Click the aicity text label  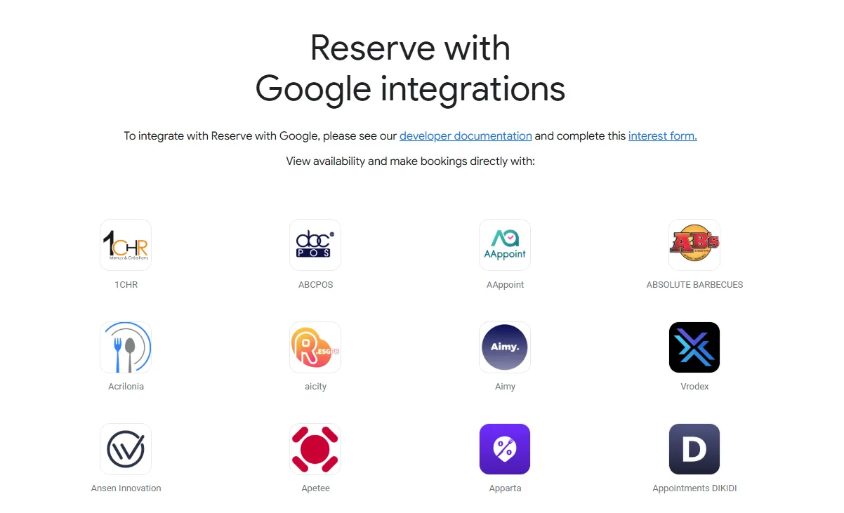pos(316,387)
